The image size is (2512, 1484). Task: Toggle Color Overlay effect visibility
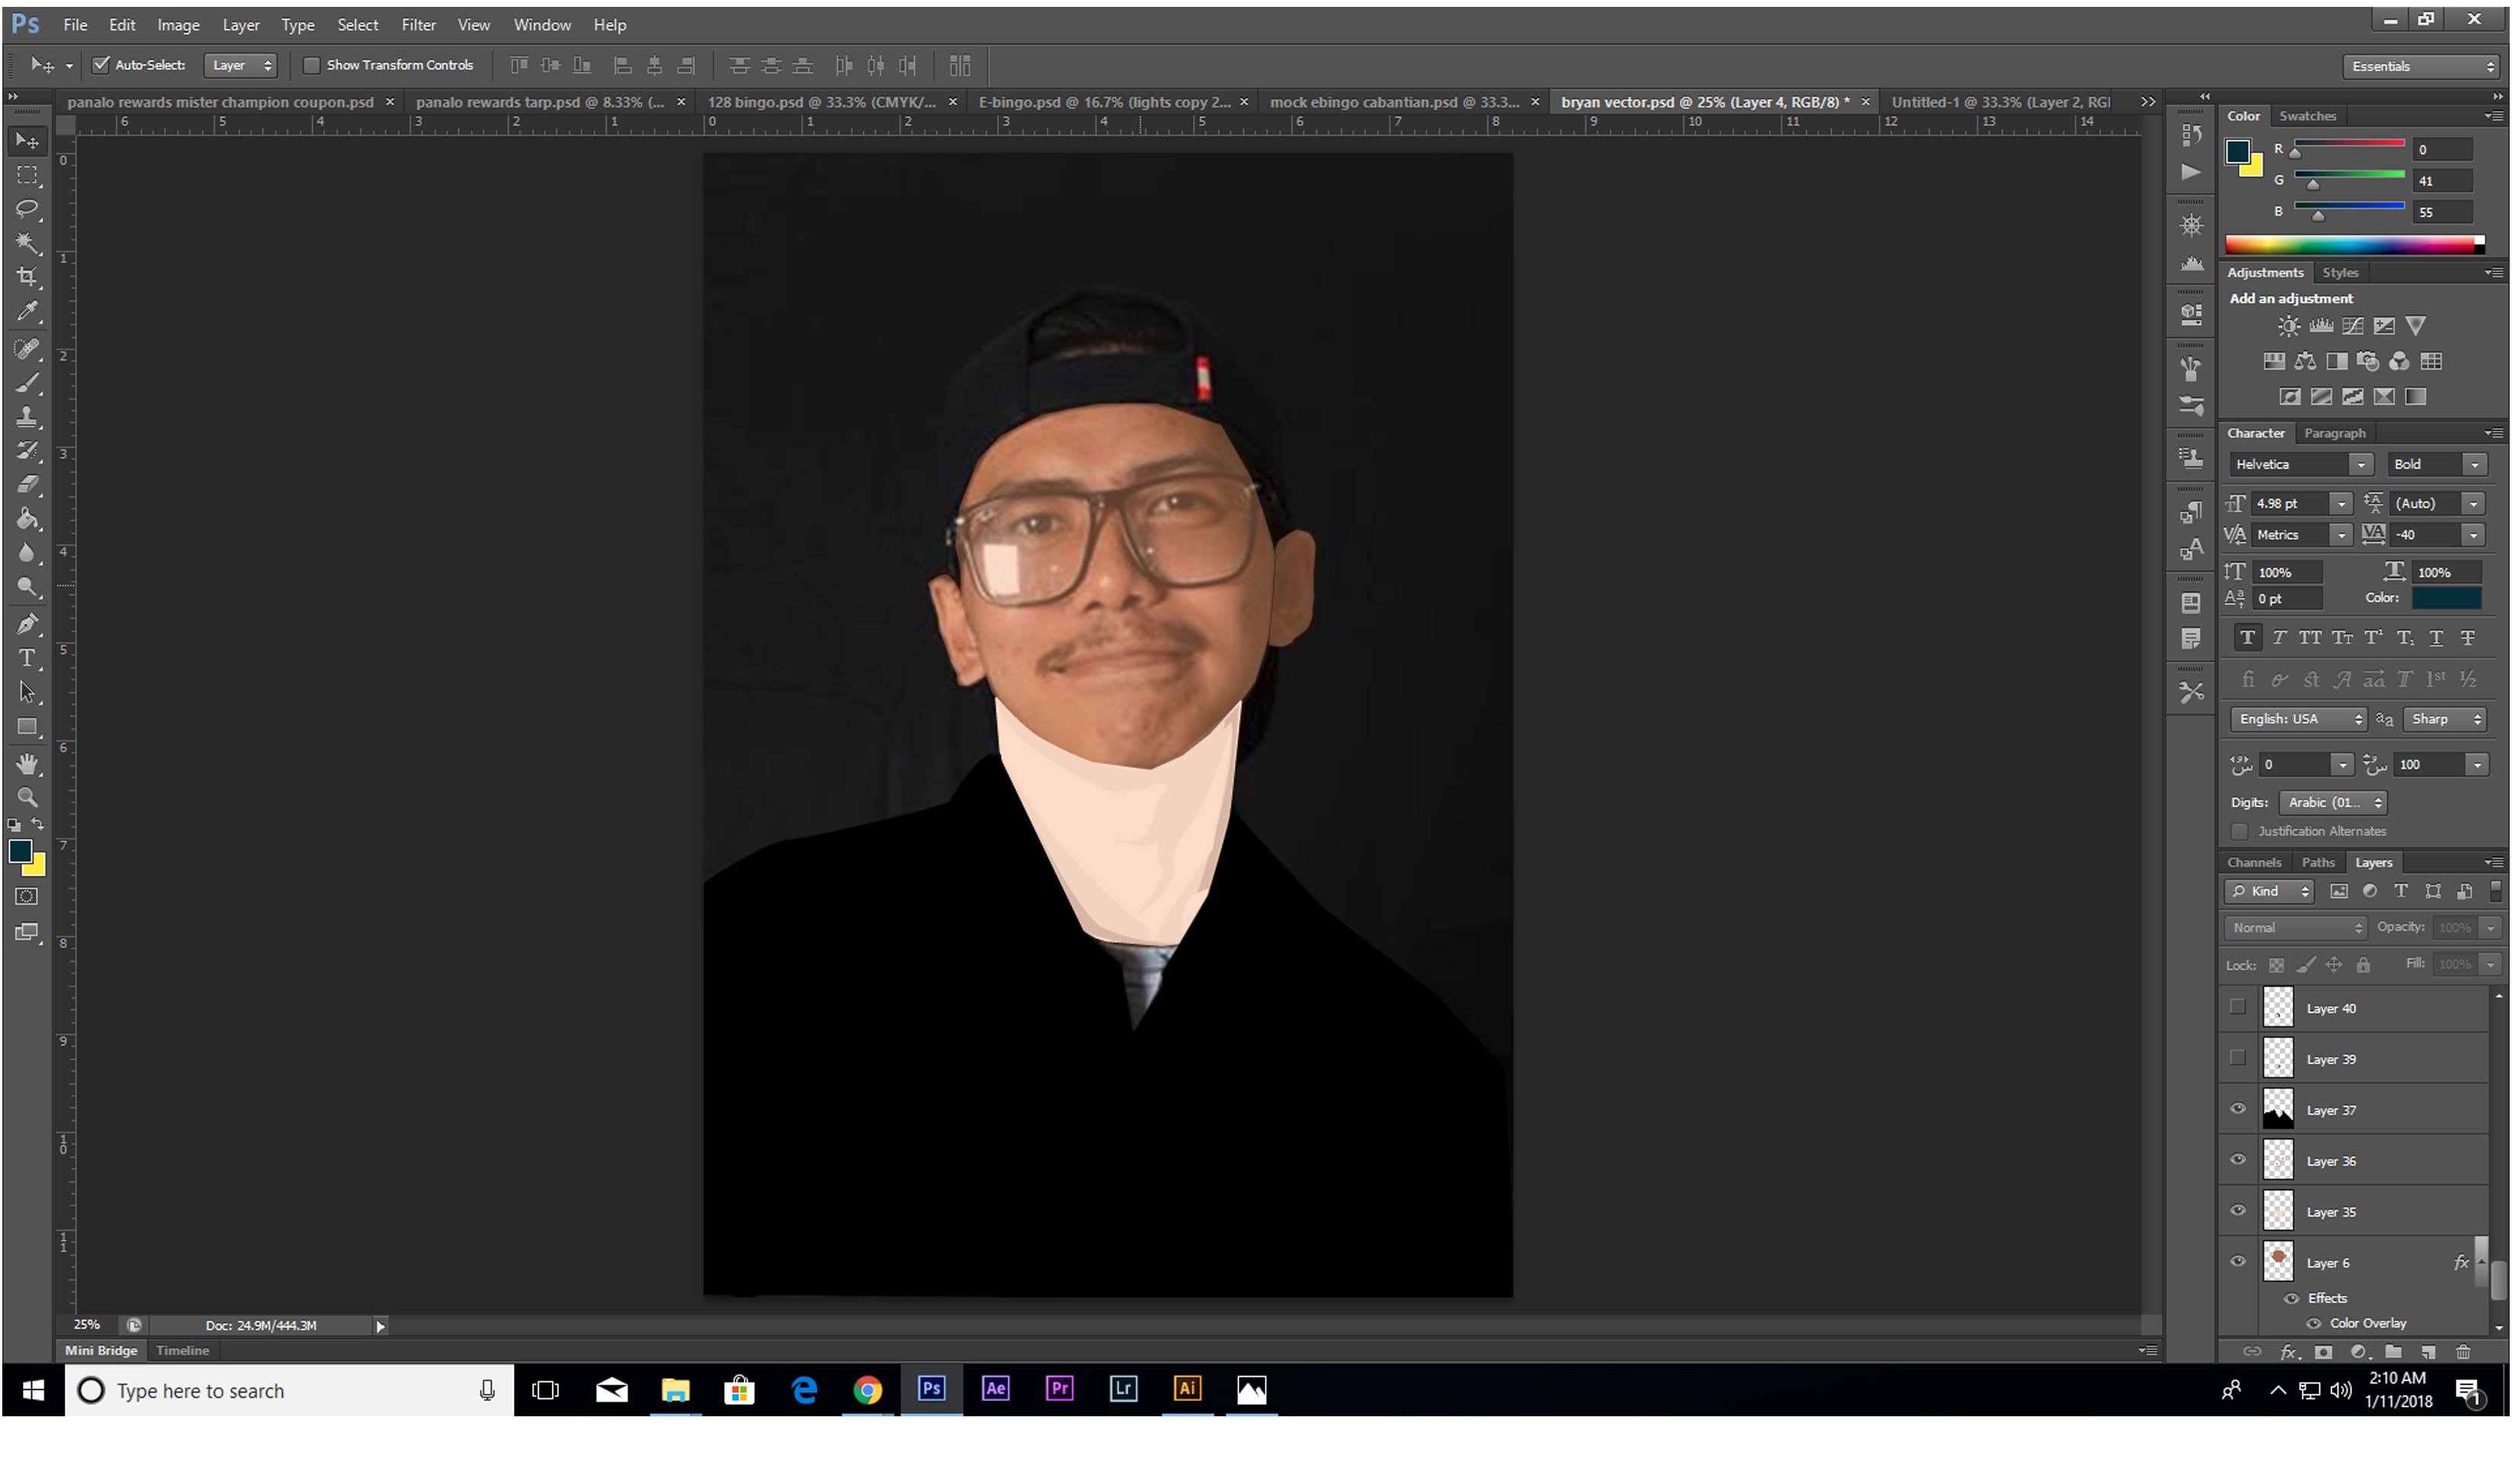[2313, 1323]
